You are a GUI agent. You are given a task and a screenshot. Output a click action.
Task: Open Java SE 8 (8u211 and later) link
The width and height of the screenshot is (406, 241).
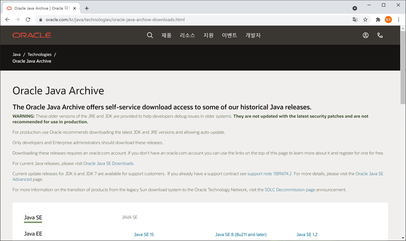pyautogui.click(x=240, y=234)
